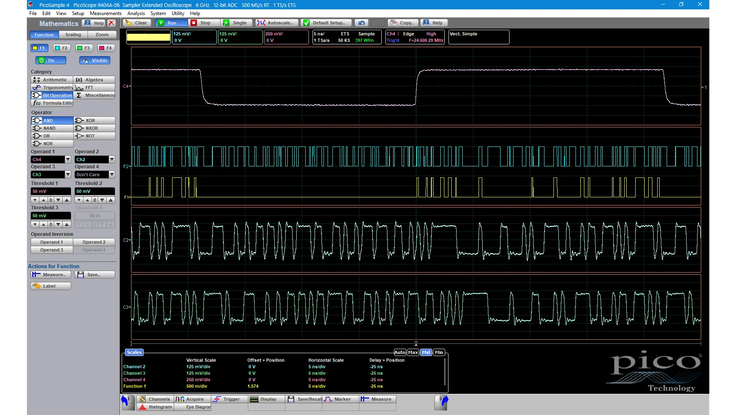The width and height of the screenshot is (737, 415).
Task: Select the Trigonometry category
Action: point(52,87)
